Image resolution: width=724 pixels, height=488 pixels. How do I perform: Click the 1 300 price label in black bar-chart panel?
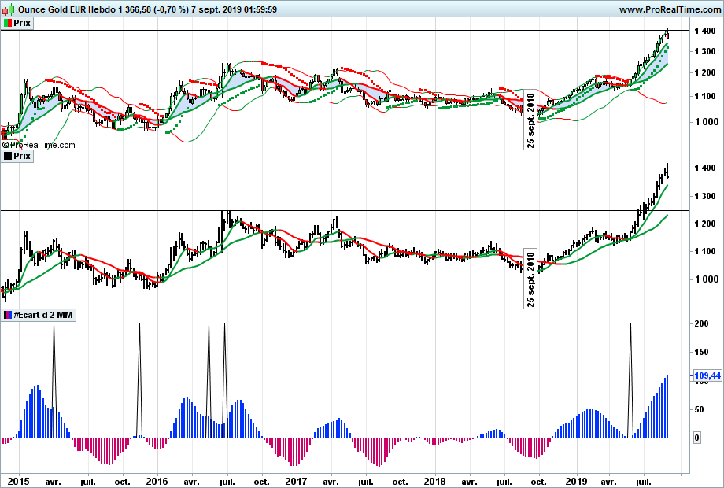coord(705,196)
